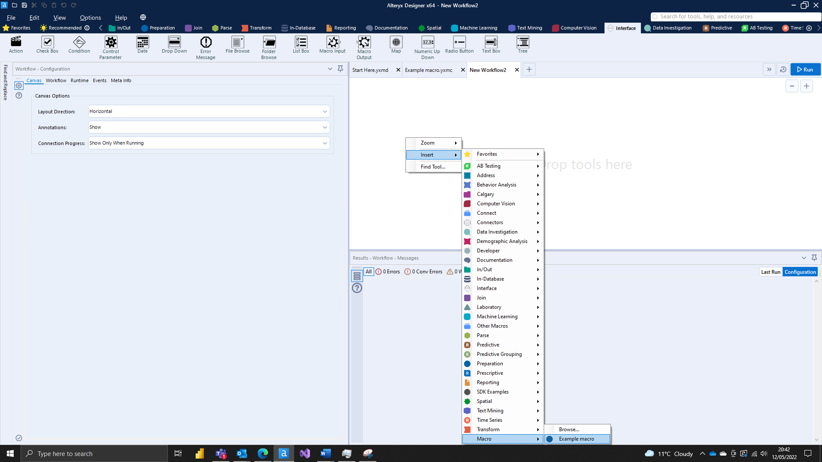Choose Example macro from the Macro submenu
This screenshot has width=822, height=462.
[x=577, y=438]
